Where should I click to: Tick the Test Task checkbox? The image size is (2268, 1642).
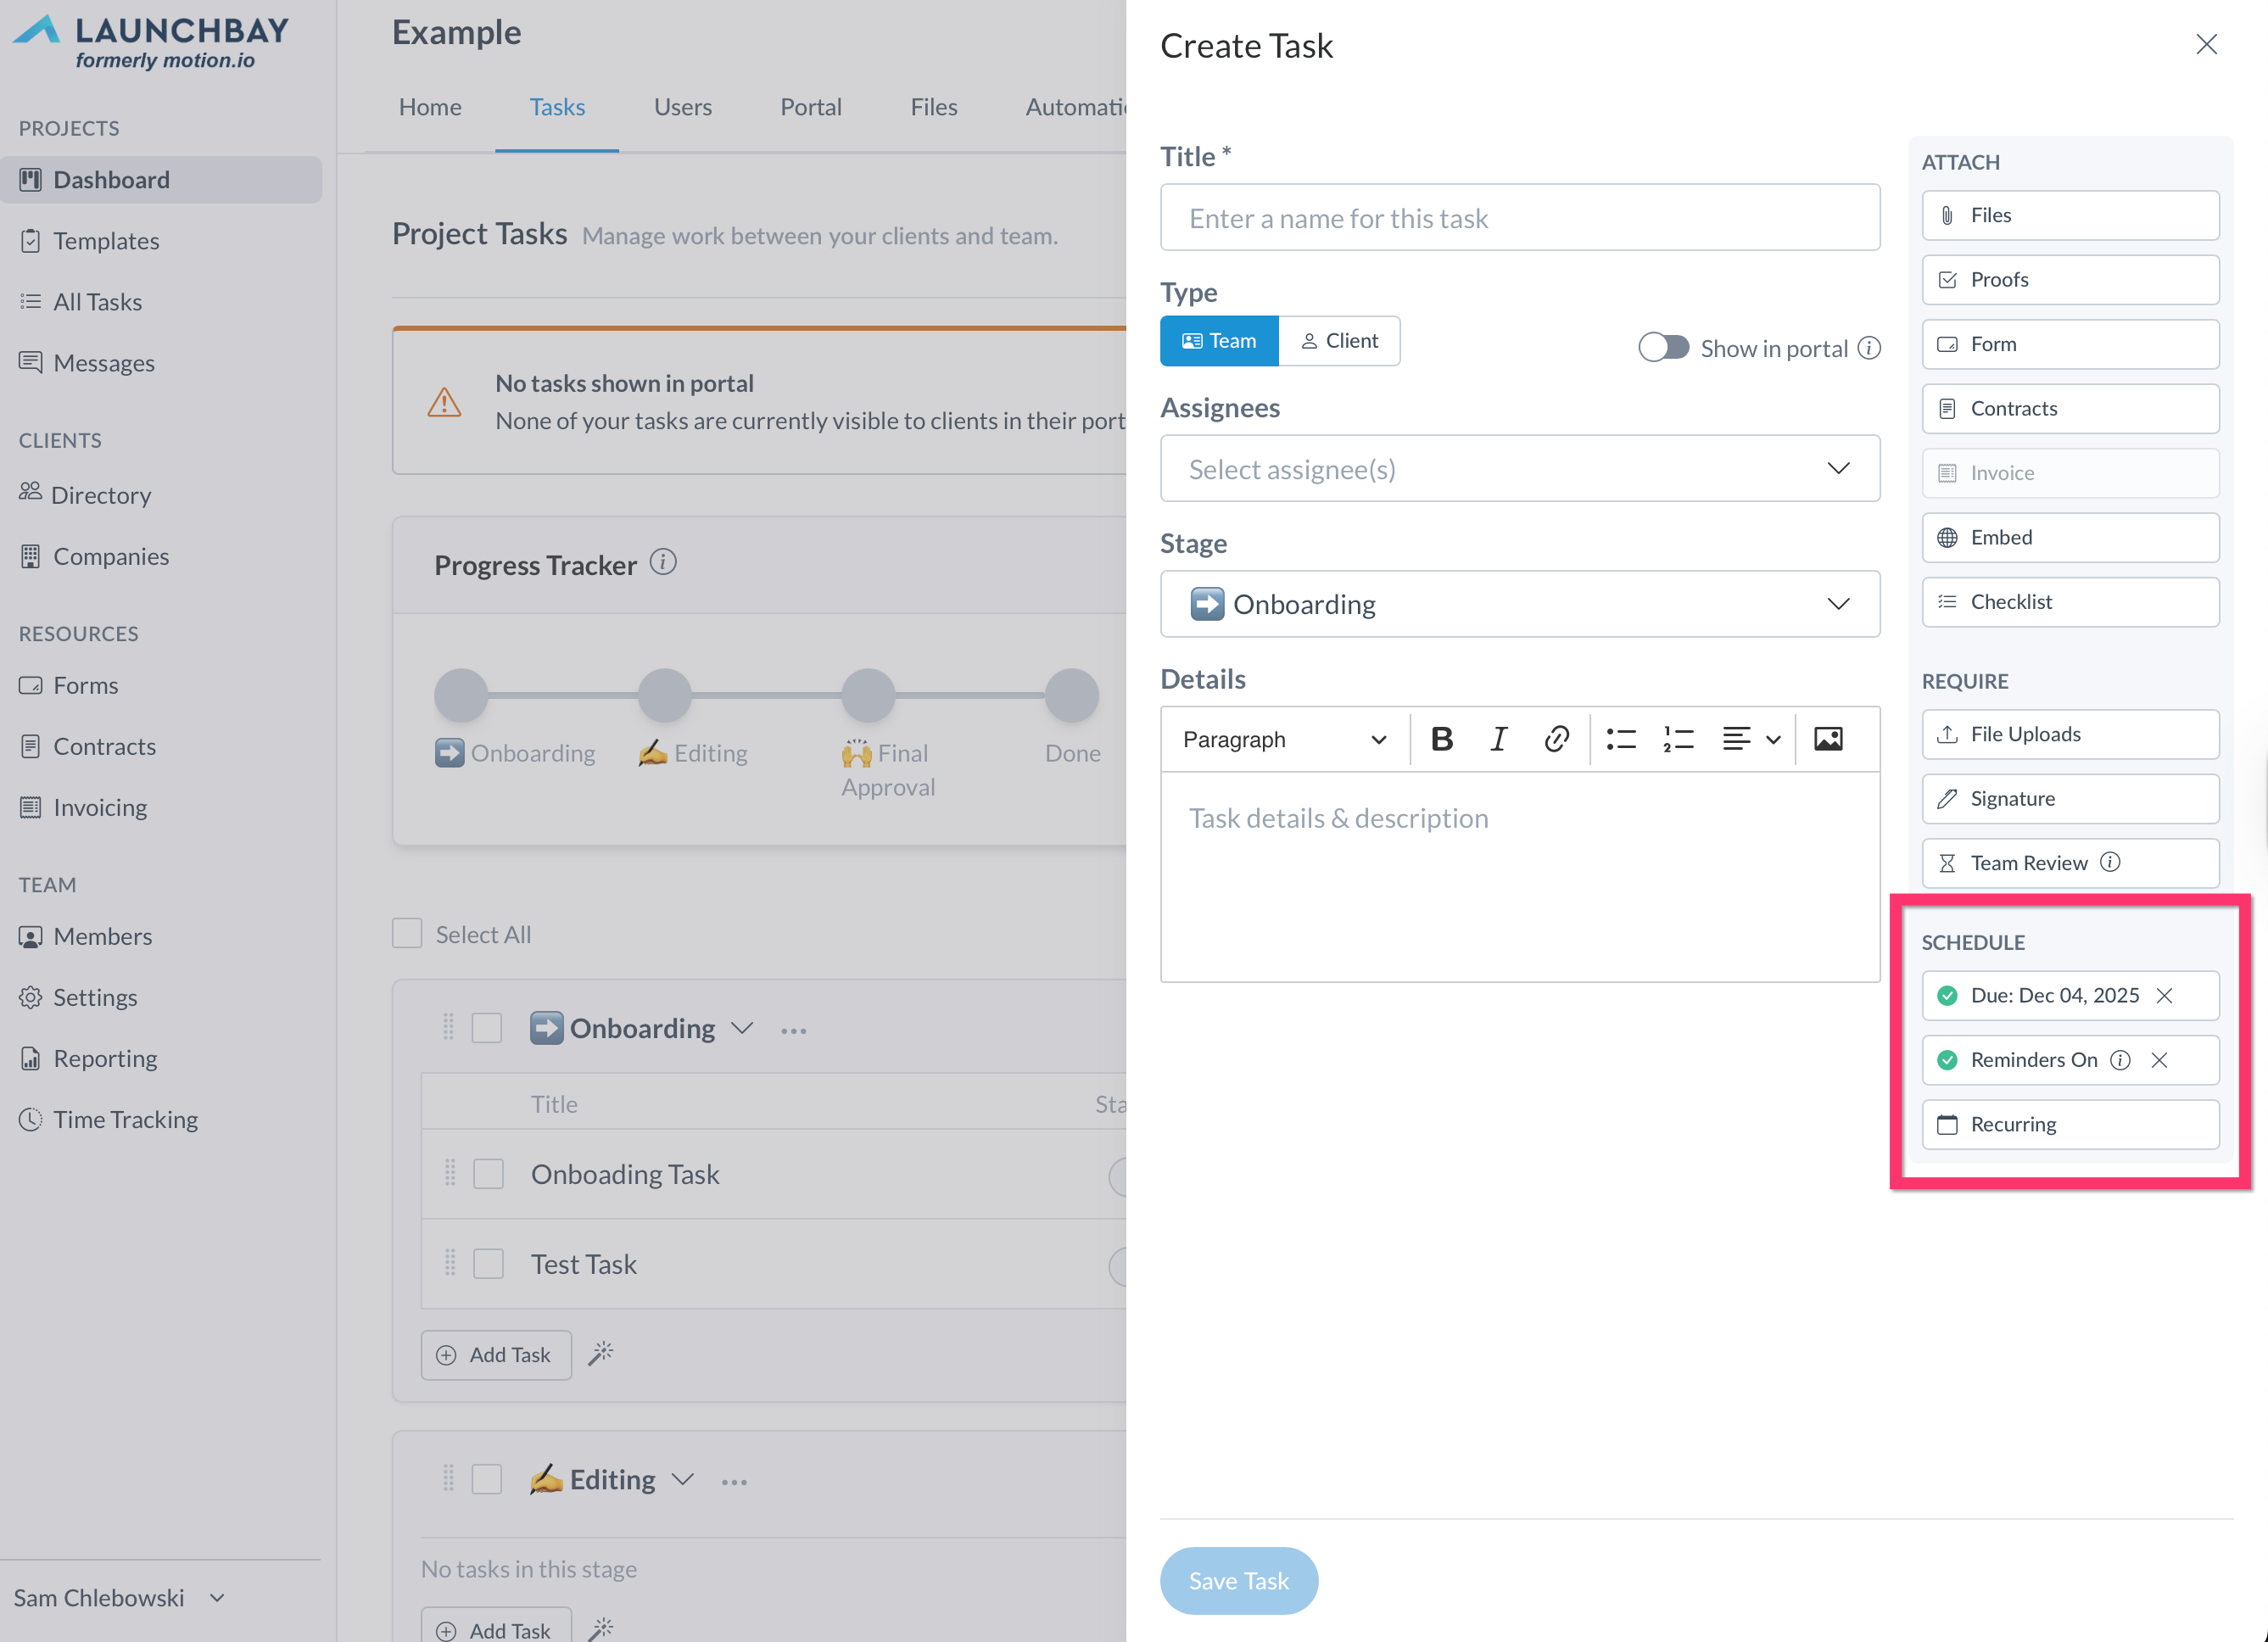(488, 1263)
